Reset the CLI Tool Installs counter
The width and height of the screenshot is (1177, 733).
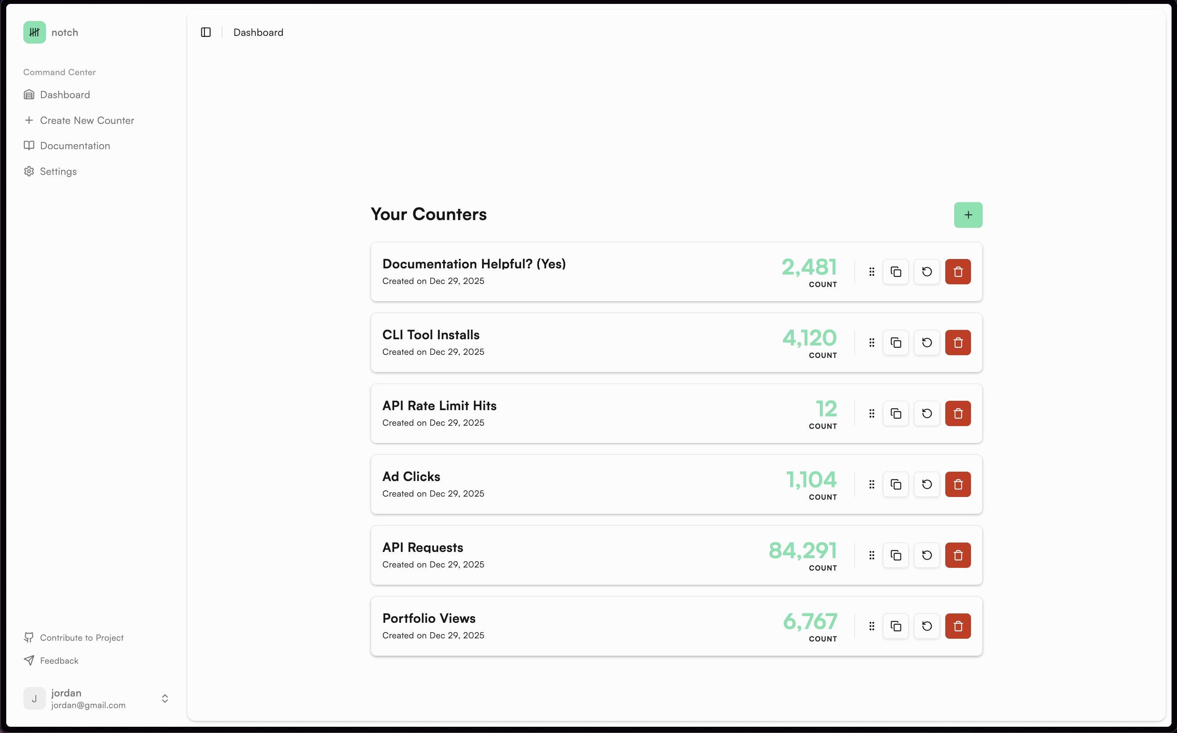[927, 343]
